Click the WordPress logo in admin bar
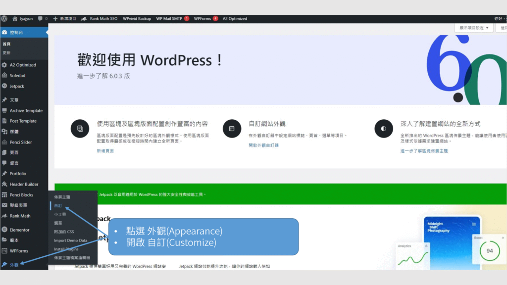Image resolution: width=507 pixels, height=285 pixels. 4,18
